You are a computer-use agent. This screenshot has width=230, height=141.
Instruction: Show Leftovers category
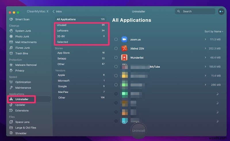pyautogui.click(x=80, y=31)
